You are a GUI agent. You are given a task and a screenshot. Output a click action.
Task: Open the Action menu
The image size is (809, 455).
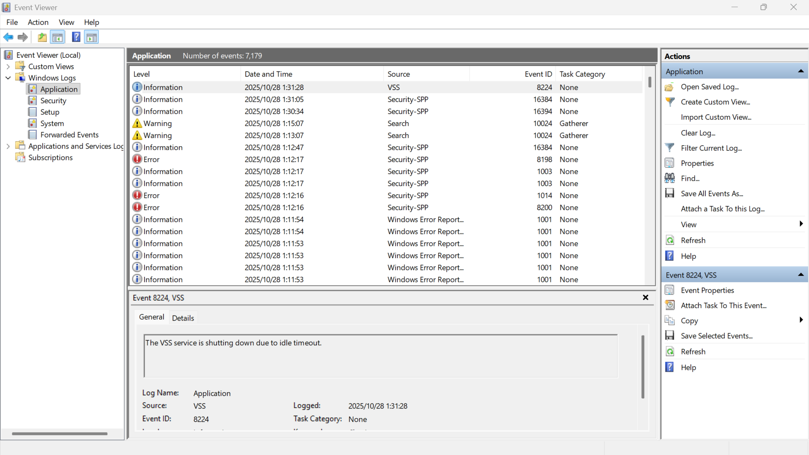click(38, 22)
